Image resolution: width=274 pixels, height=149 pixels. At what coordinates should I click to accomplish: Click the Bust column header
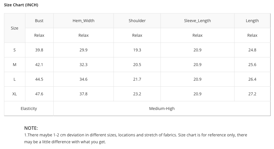click(39, 21)
